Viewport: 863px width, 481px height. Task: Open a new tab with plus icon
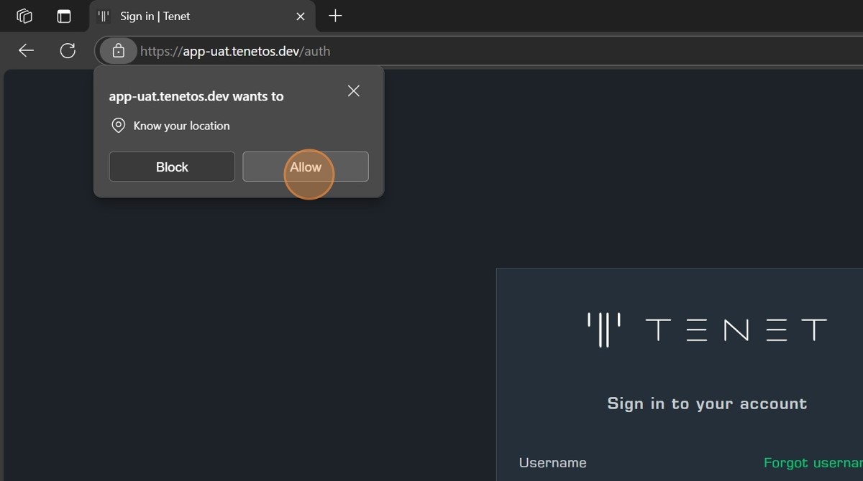pyautogui.click(x=335, y=16)
